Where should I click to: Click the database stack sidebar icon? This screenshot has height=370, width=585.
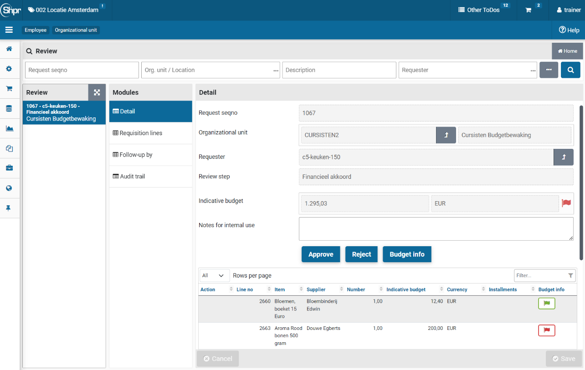point(9,109)
